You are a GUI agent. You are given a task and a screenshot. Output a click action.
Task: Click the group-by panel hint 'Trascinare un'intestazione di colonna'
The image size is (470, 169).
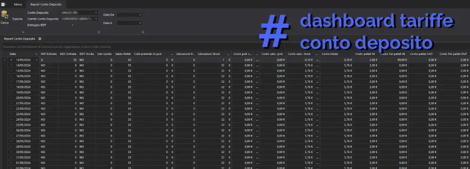pyautogui.click(x=57, y=47)
